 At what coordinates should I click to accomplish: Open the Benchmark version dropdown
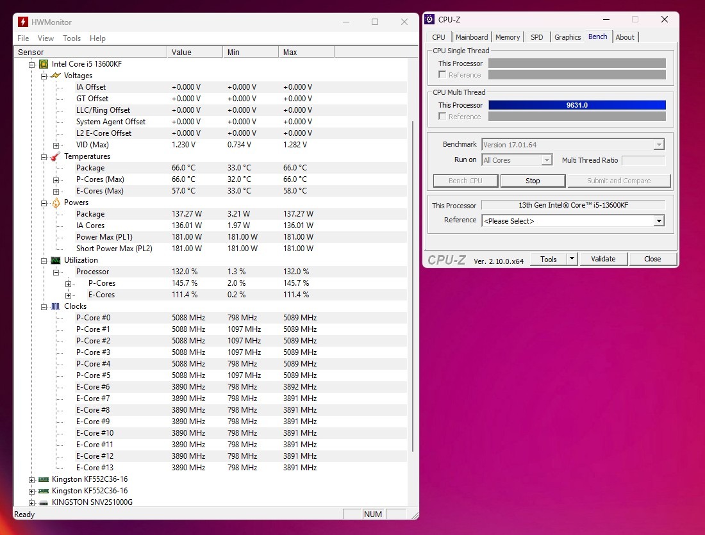pos(659,145)
